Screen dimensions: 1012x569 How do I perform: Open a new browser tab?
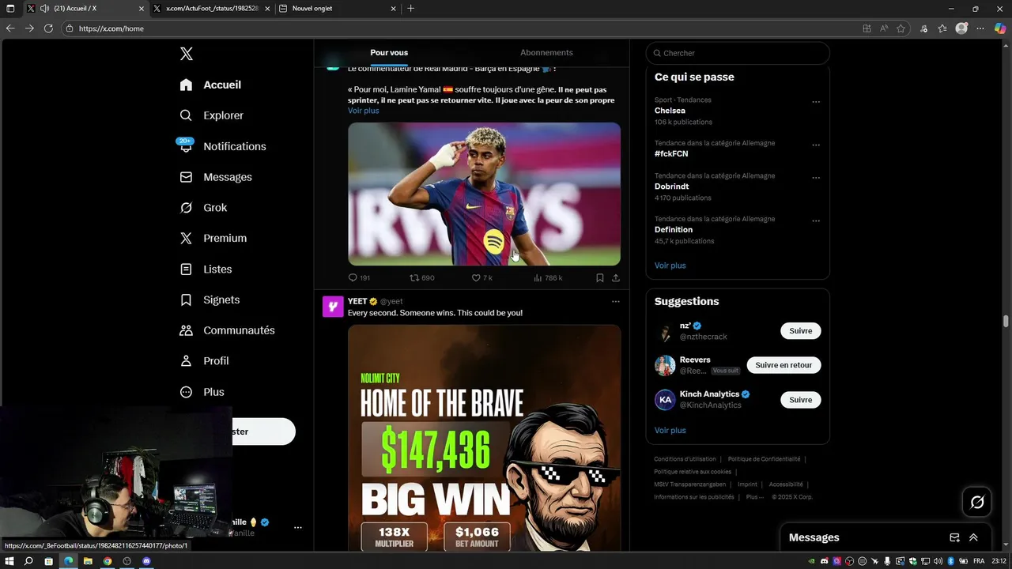[x=410, y=9]
